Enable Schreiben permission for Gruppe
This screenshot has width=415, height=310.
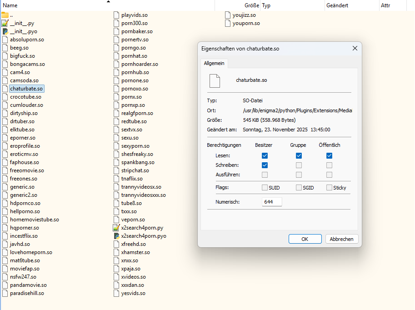point(299,165)
